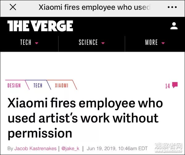Open the three-dot more options menu

[172, 7]
